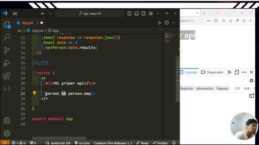Viewport: 259px width, 145px height.
Task: Open the eyedropper extension icon in browser
Action: click(237, 21)
